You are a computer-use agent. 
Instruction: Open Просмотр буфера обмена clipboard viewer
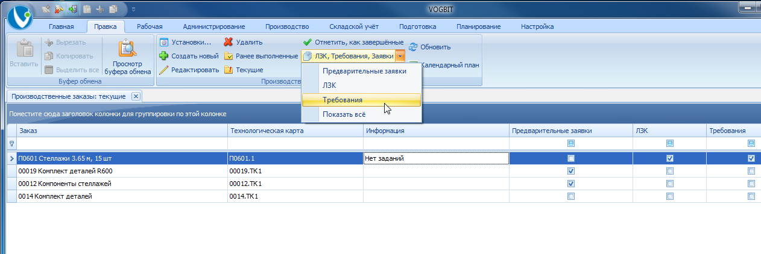point(127,58)
